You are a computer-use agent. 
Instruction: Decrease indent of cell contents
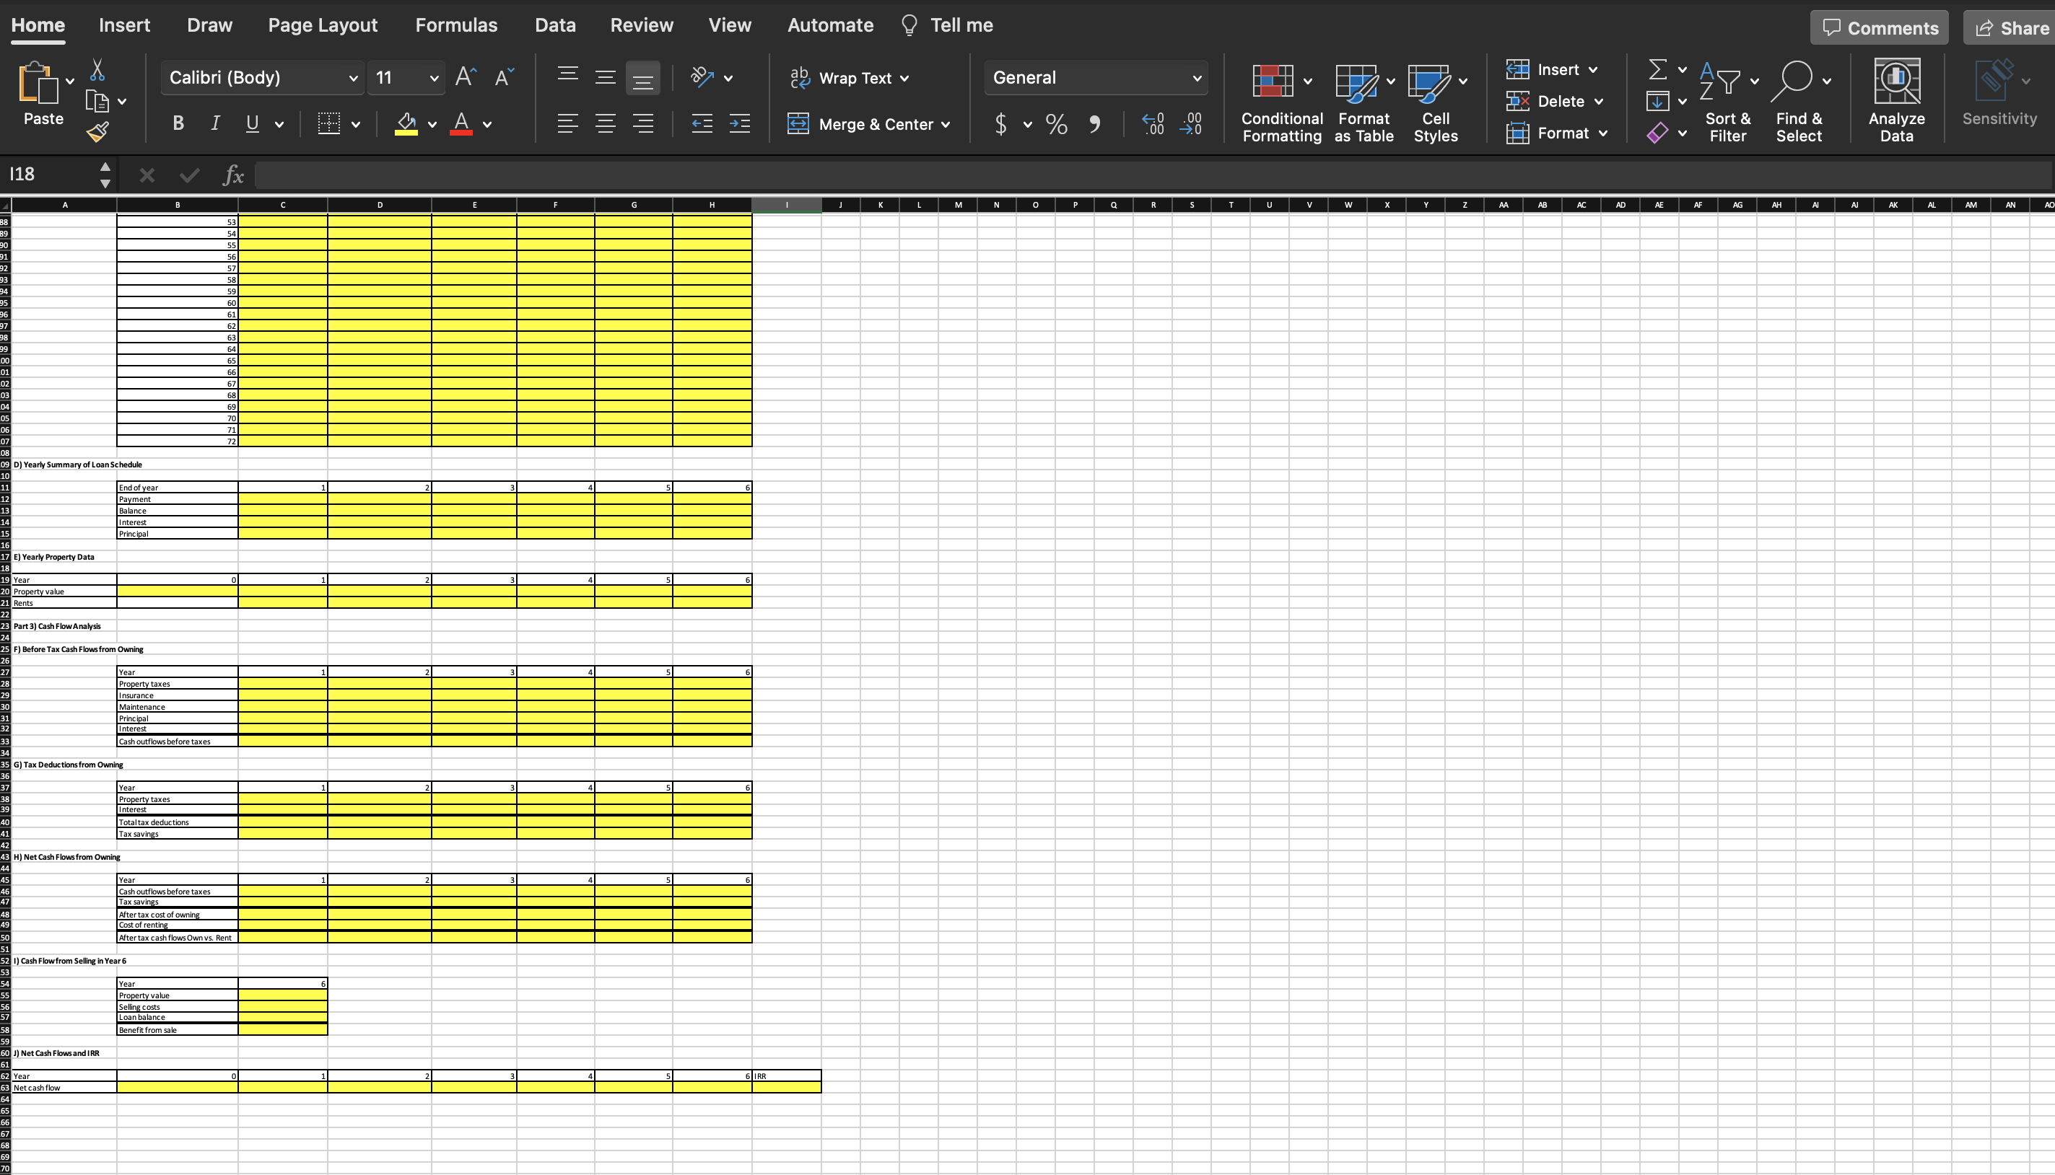click(x=702, y=123)
